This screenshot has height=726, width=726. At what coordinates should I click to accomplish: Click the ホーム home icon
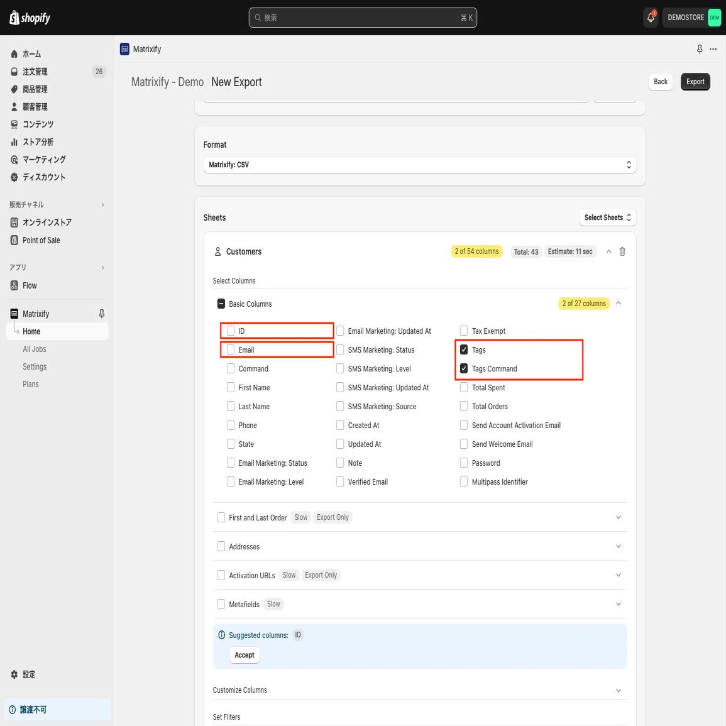click(14, 54)
